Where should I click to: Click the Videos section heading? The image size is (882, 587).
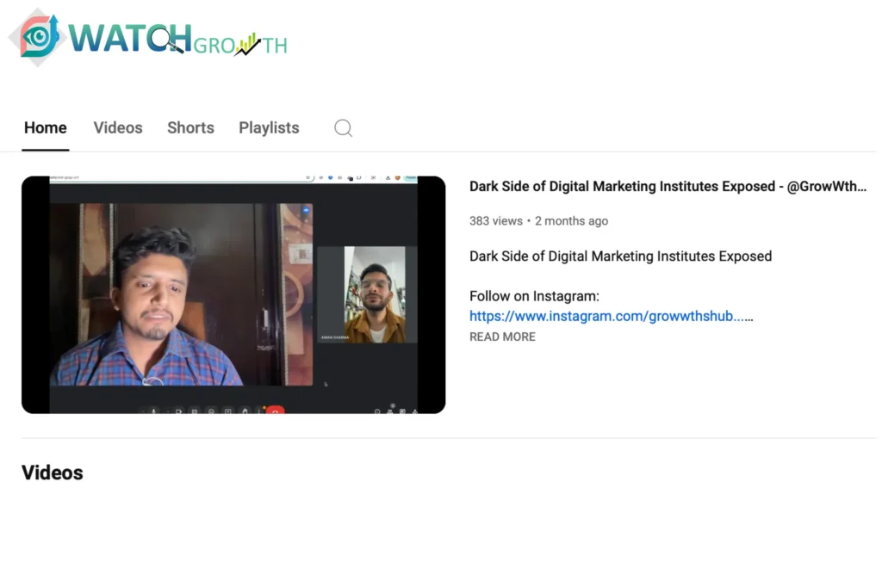point(53,473)
